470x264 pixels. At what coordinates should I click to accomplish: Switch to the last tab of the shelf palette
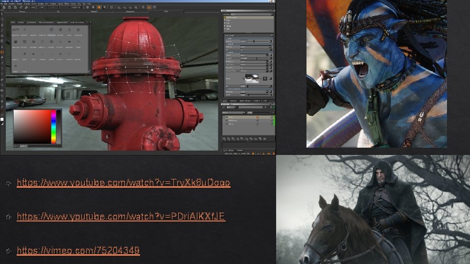77,22
